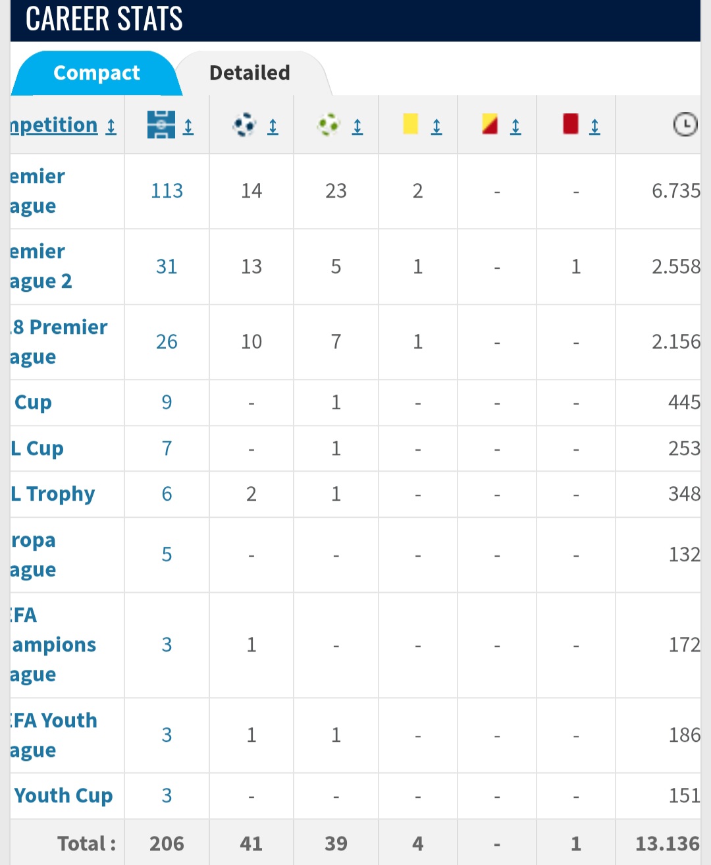Switch to the Detailed tab
Image resolution: width=711 pixels, height=865 pixels.
pos(250,72)
